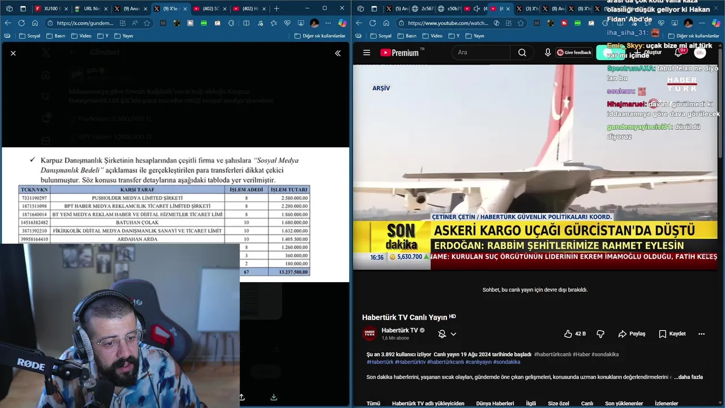
Task: Reload the YouTube page in right browser
Action: 373,23
